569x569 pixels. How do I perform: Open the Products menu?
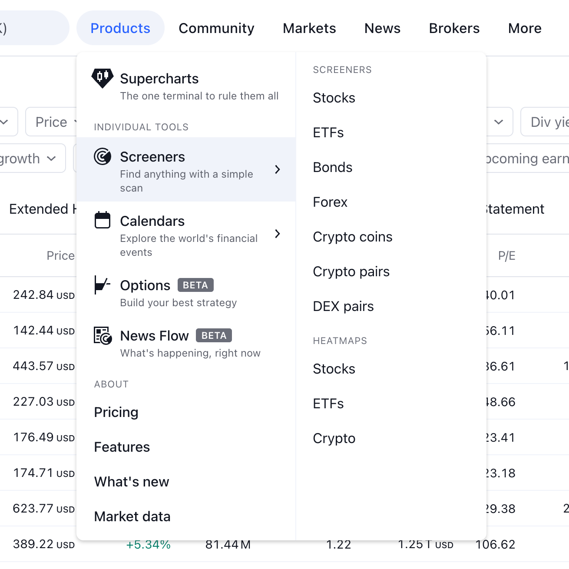(120, 28)
